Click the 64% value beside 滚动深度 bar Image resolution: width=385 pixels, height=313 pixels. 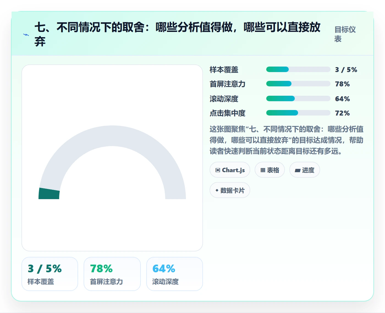(x=342, y=99)
